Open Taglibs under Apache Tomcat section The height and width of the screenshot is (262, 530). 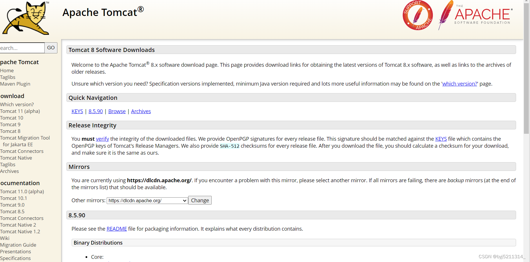[x=8, y=77]
